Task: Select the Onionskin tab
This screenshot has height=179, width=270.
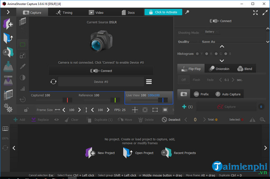Action: (219, 69)
